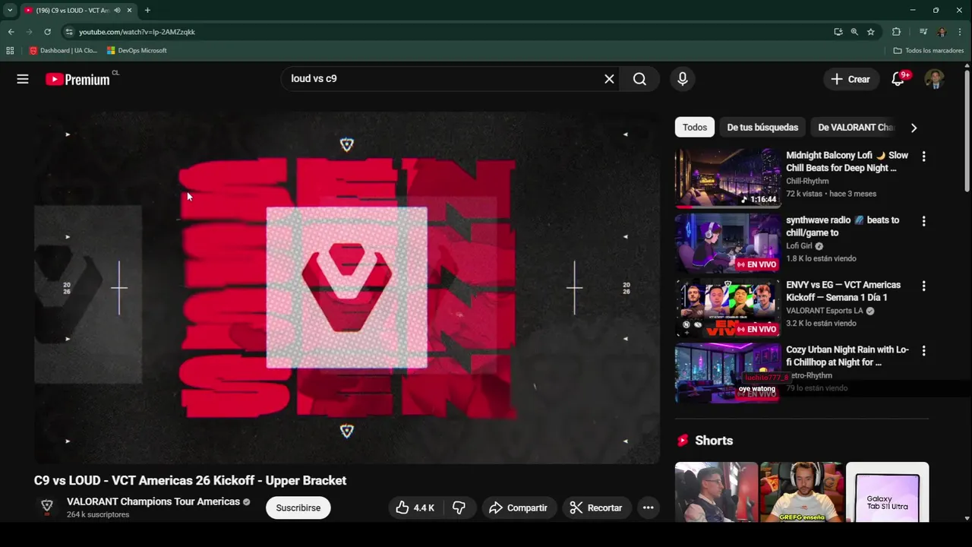Open a new browser tab
972x547 pixels.
[x=147, y=10]
